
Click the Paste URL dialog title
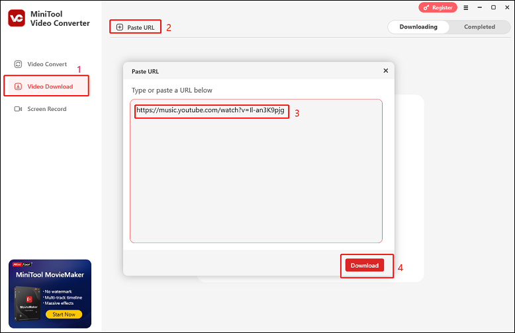coord(145,71)
